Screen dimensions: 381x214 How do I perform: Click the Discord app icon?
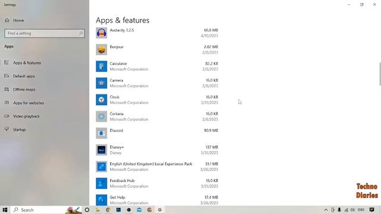coord(101,133)
